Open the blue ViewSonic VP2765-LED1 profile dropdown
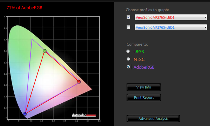The image size is (210, 126). (171, 27)
